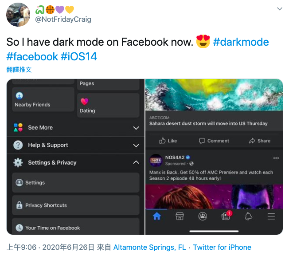Open the @NotFridayCraig profile avatar
The width and height of the screenshot is (289, 256).
18,14
